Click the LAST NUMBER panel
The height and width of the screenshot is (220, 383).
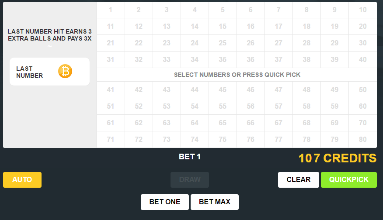pos(49,72)
